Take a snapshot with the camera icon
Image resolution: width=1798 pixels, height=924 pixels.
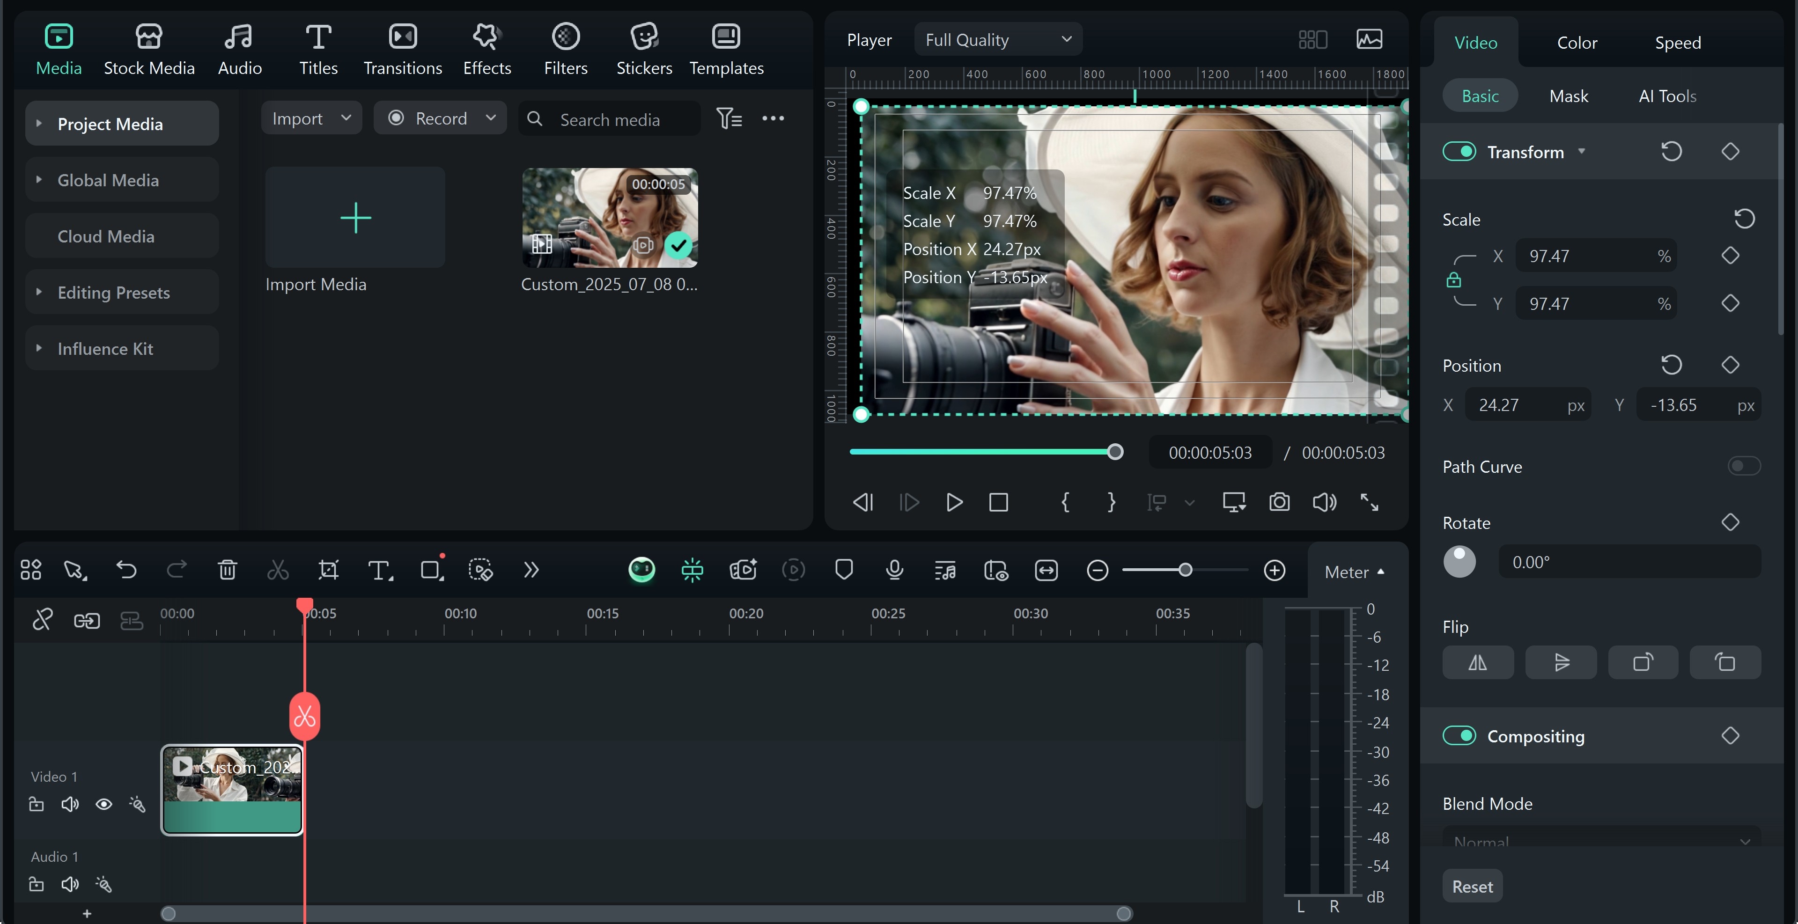tap(1279, 502)
